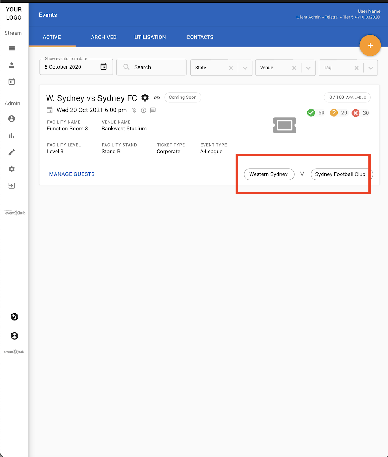Image resolution: width=388 pixels, height=457 pixels.
Task: Click the Bankwest Stadium venue name
Action: (x=124, y=129)
